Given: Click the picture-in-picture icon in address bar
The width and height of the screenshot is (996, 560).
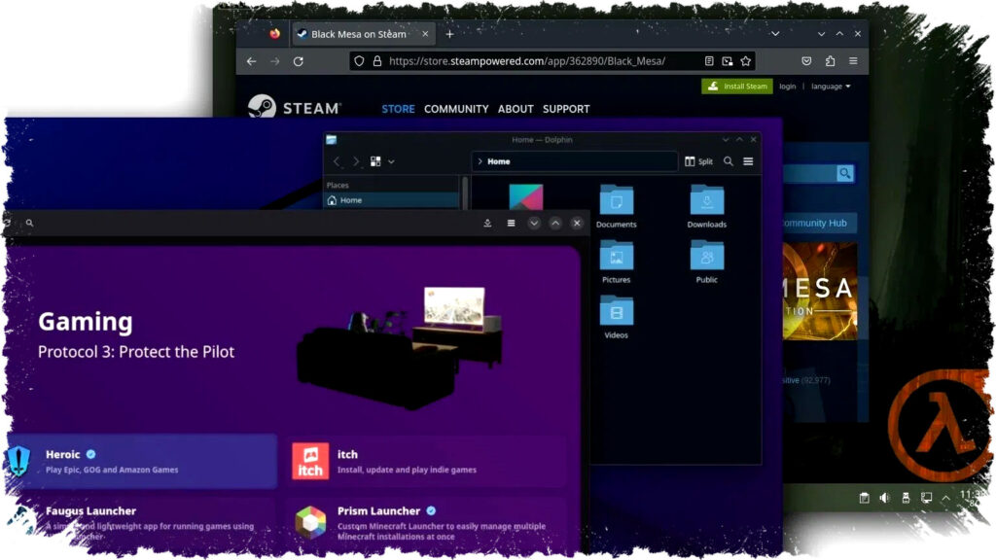Looking at the screenshot, I should (x=728, y=61).
